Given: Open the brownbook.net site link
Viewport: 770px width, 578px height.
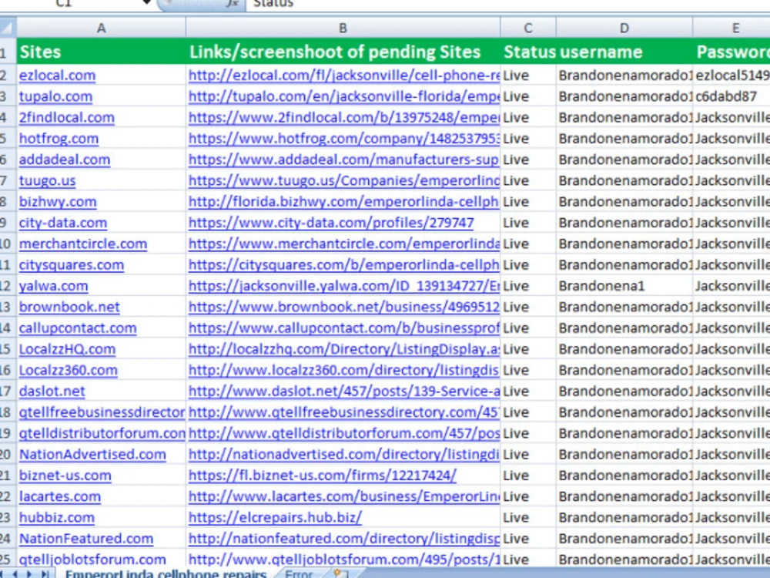Looking at the screenshot, I should (x=69, y=307).
